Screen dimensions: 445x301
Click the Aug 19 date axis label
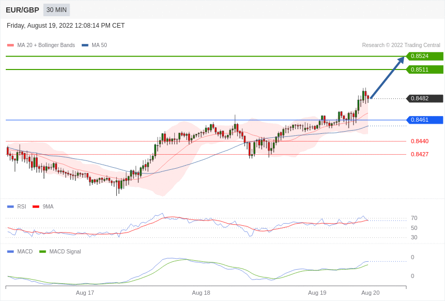click(x=317, y=293)
